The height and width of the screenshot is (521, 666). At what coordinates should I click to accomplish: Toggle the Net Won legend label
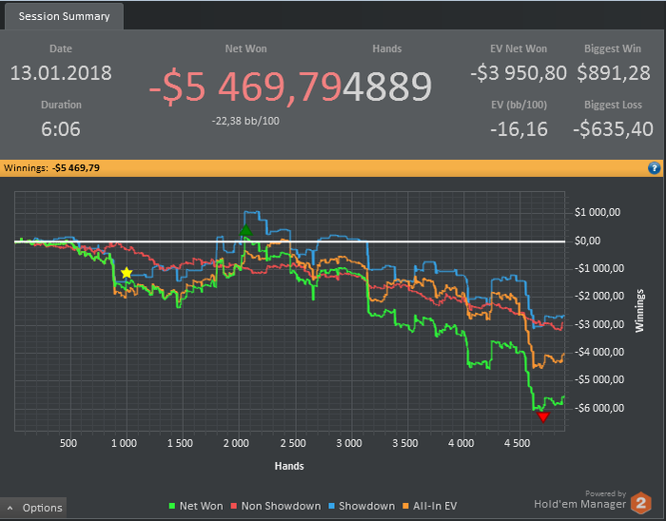(201, 506)
